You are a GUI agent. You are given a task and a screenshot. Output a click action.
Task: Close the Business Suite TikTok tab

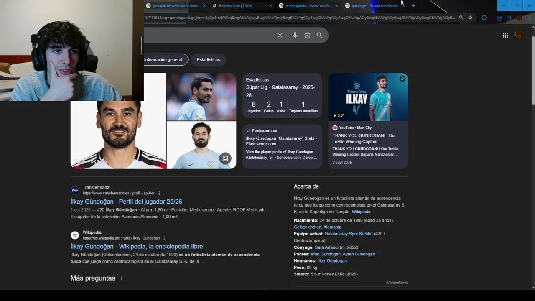click(x=270, y=6)
